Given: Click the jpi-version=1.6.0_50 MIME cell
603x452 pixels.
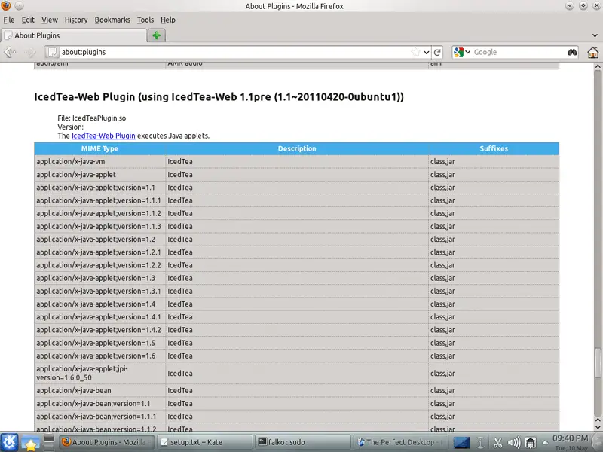Looking at the screenshot, I should [x=100, y=373].
